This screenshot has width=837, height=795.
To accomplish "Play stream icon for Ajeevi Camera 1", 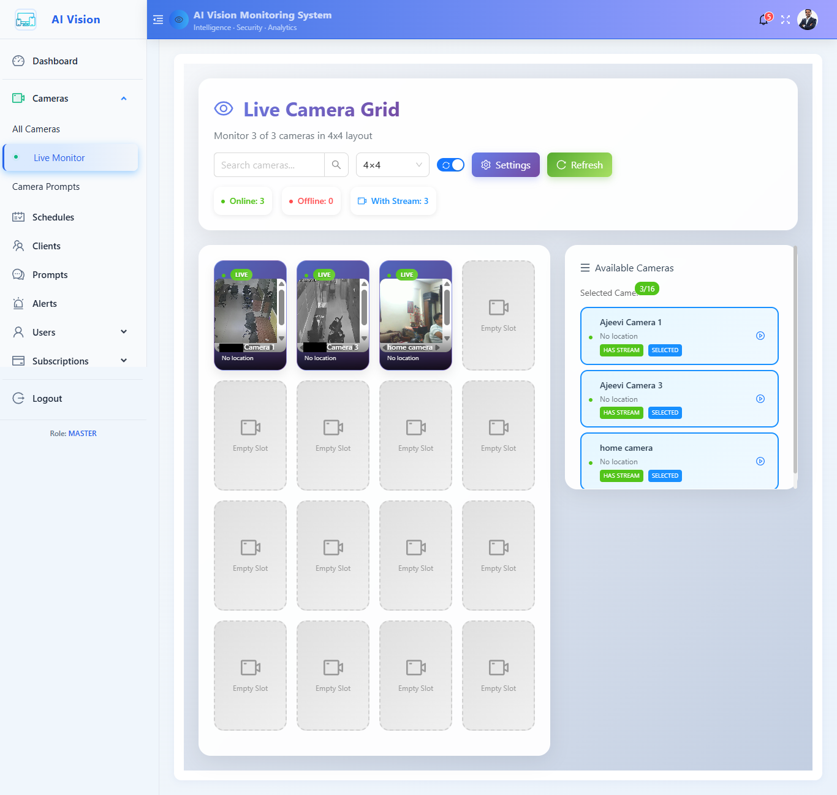I will [x=760, y=336].
